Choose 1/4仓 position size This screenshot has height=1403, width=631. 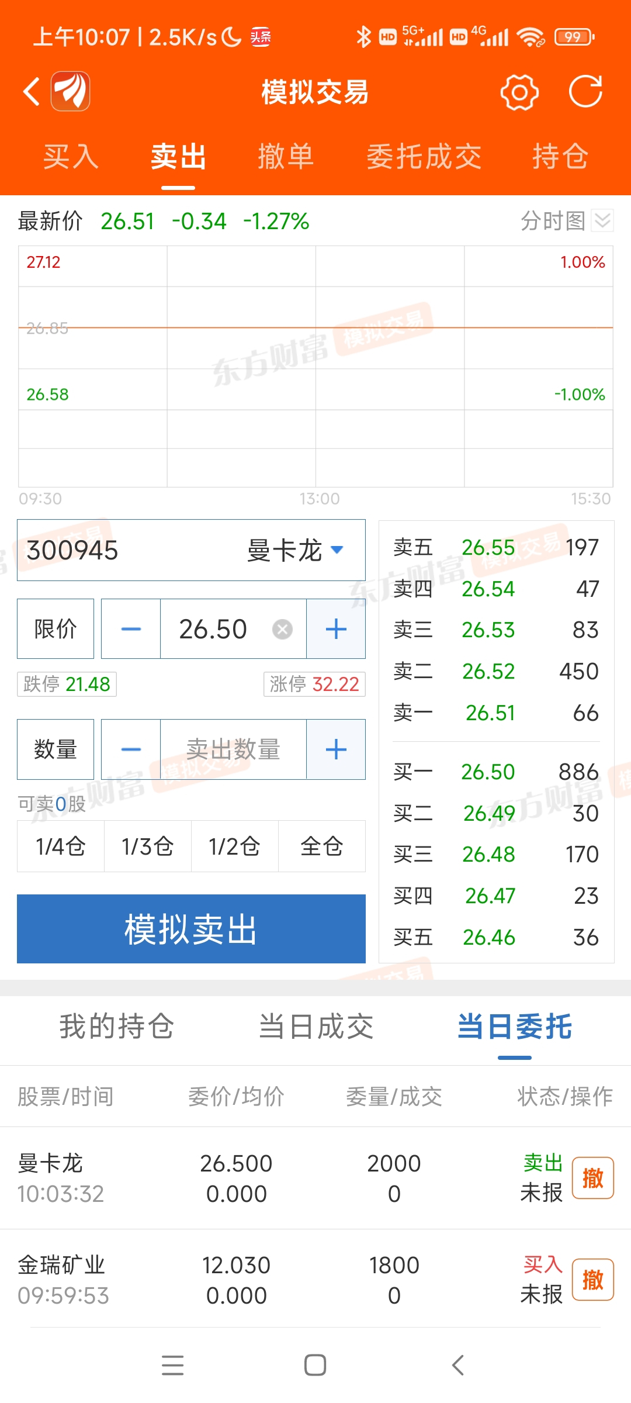61,846
